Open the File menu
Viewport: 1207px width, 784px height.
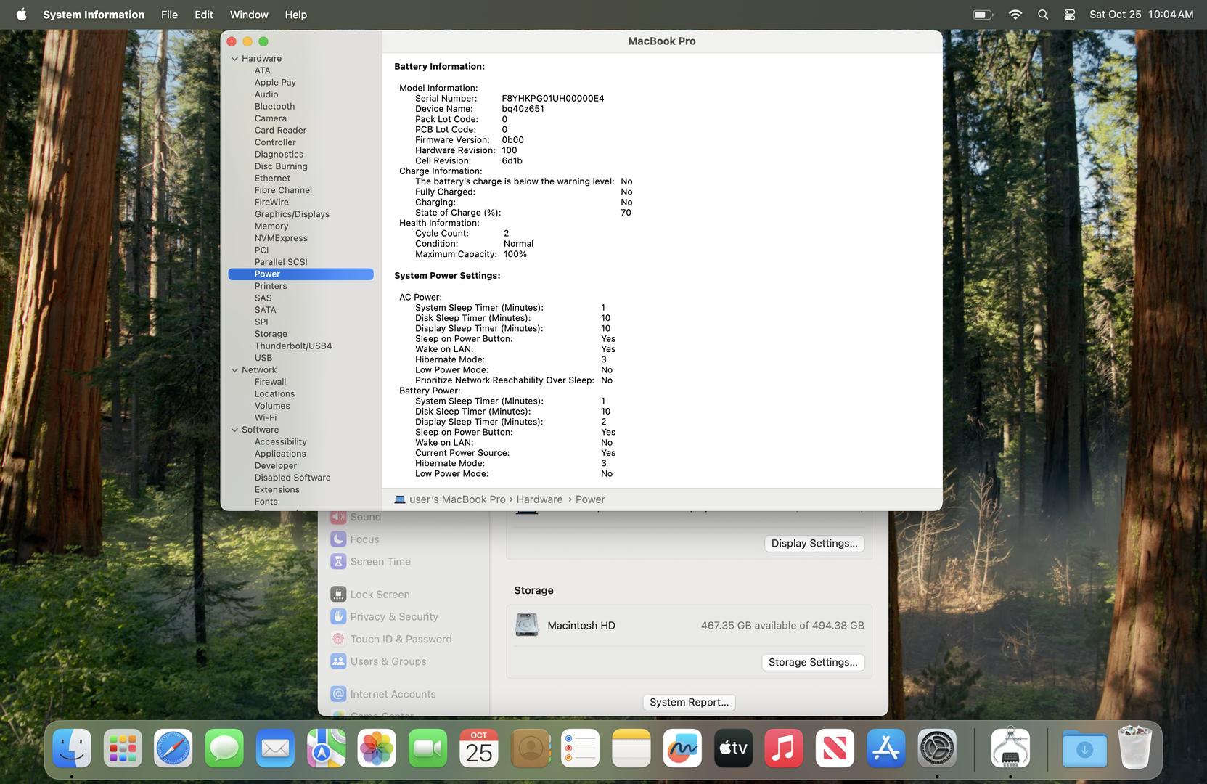(169, 15)
